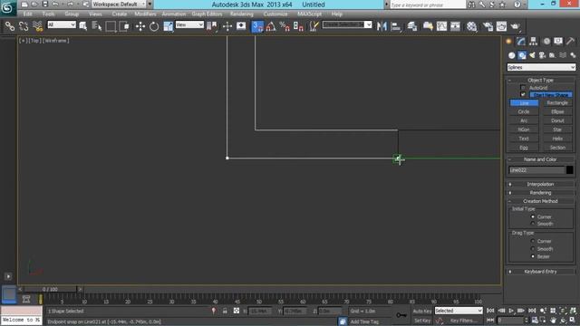Switch to the Create command panel tab
This screenshot has height=326, width=580.
[x=509, y=41]
